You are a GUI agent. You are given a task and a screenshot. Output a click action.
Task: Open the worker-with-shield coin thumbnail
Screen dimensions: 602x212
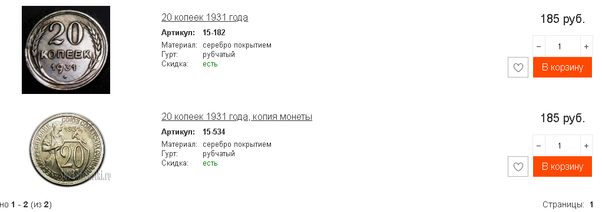coord(67,149)
